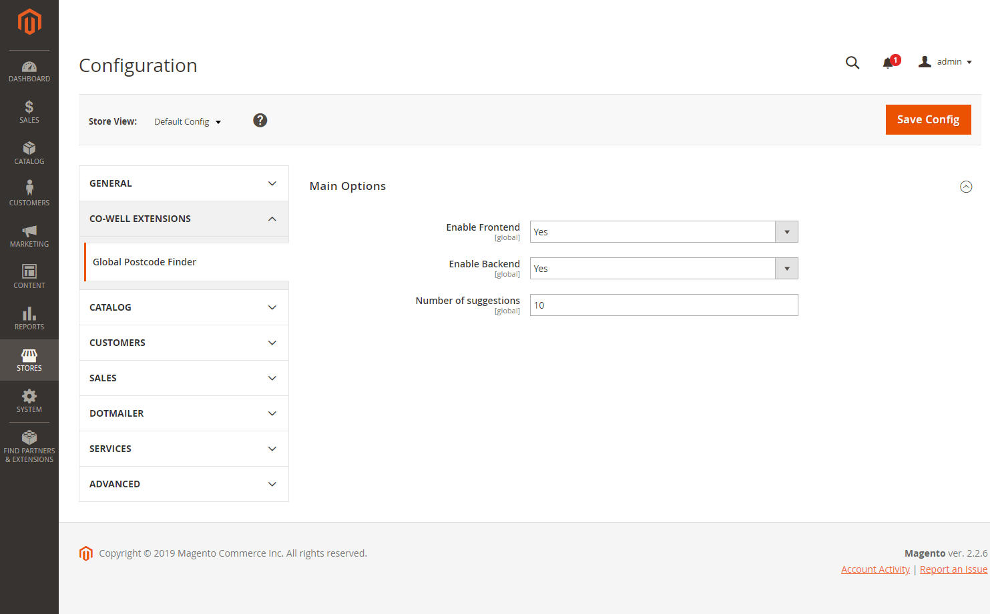Collapse the Main Options section
Screen dimensions: 990x614
(x=966, y=187)
